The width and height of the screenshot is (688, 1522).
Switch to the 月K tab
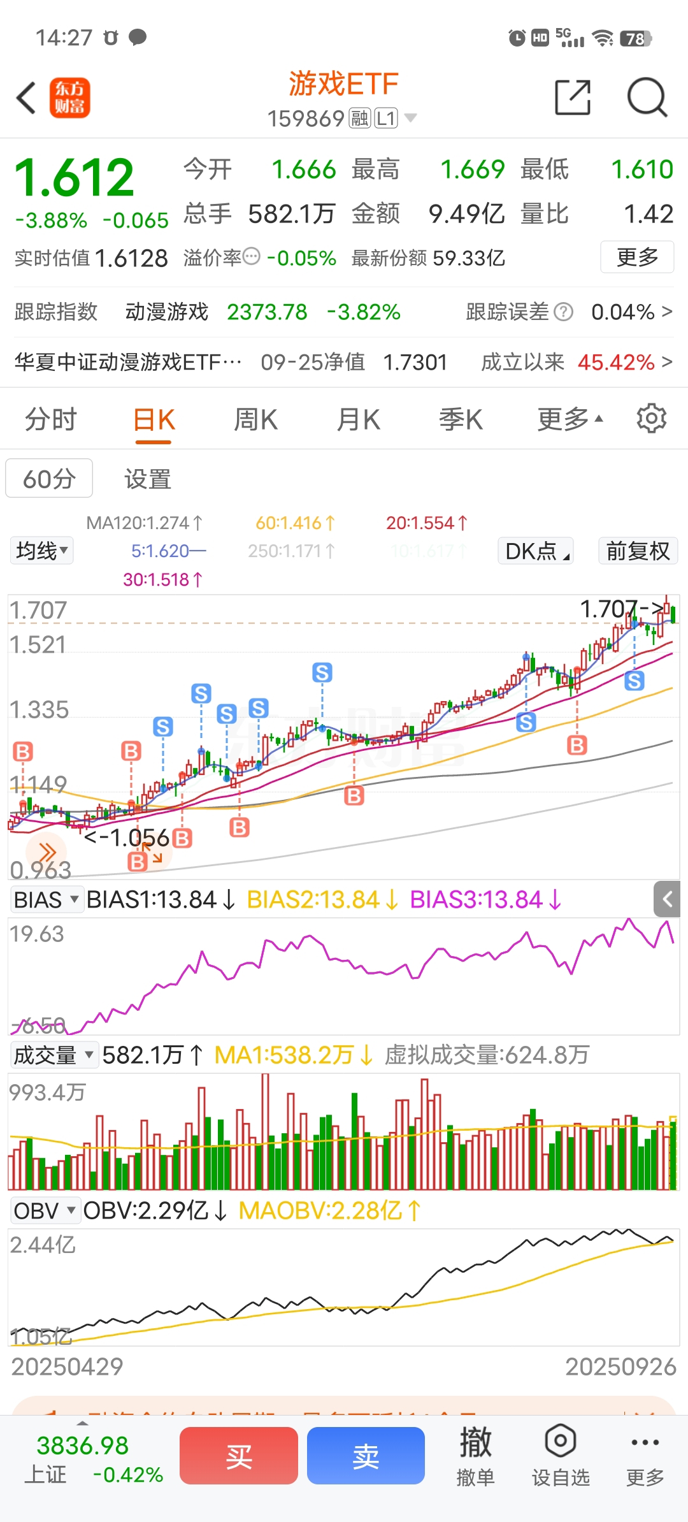click(x=359, y=419)
